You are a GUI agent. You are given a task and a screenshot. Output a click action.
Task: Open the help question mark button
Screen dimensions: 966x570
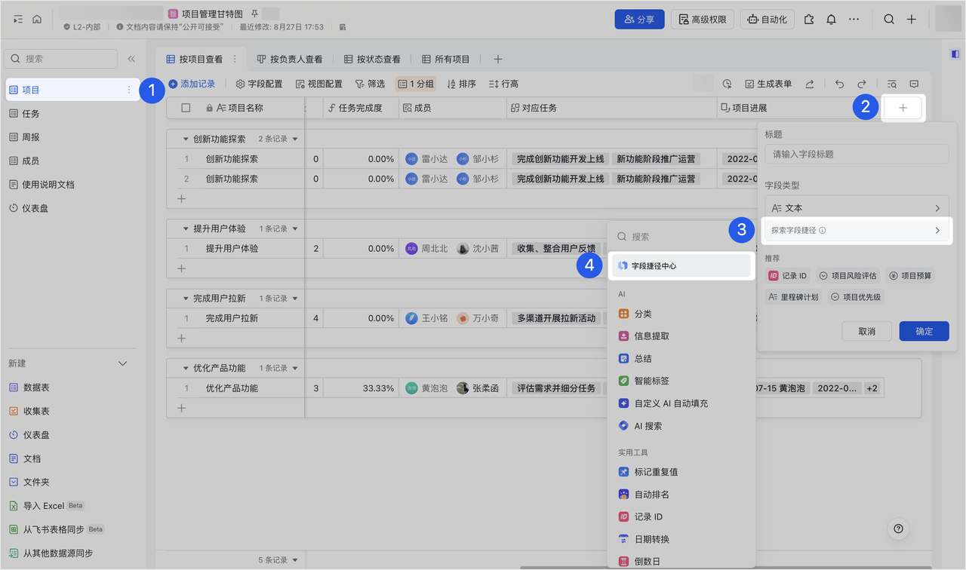pos(898,529)
